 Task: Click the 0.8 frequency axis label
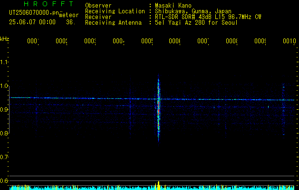point(4,133)
